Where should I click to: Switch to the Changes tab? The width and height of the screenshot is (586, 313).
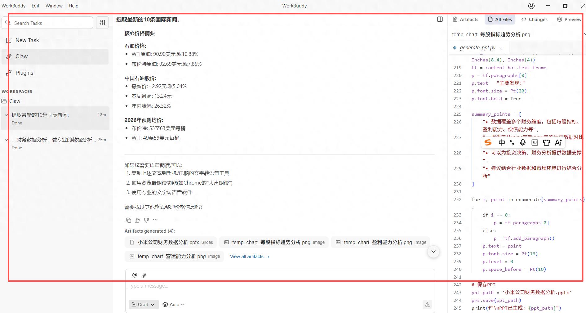point(535,19)
